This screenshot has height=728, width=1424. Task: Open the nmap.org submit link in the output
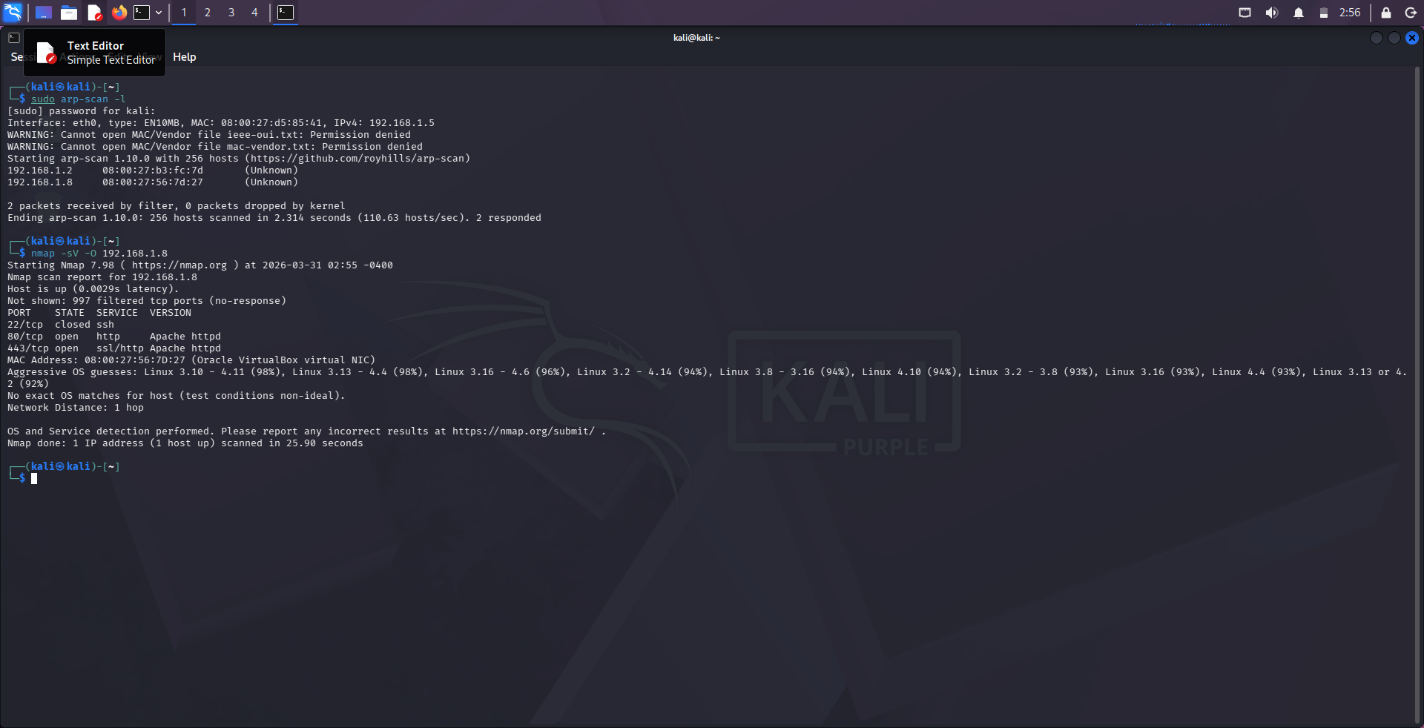[524, 431]
